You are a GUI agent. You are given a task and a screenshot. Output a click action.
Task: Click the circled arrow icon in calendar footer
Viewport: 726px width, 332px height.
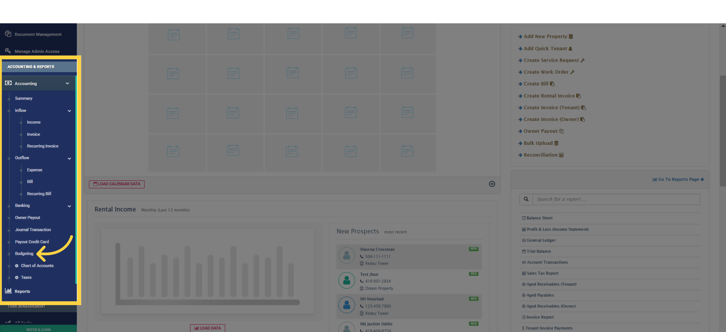[492, 184]
